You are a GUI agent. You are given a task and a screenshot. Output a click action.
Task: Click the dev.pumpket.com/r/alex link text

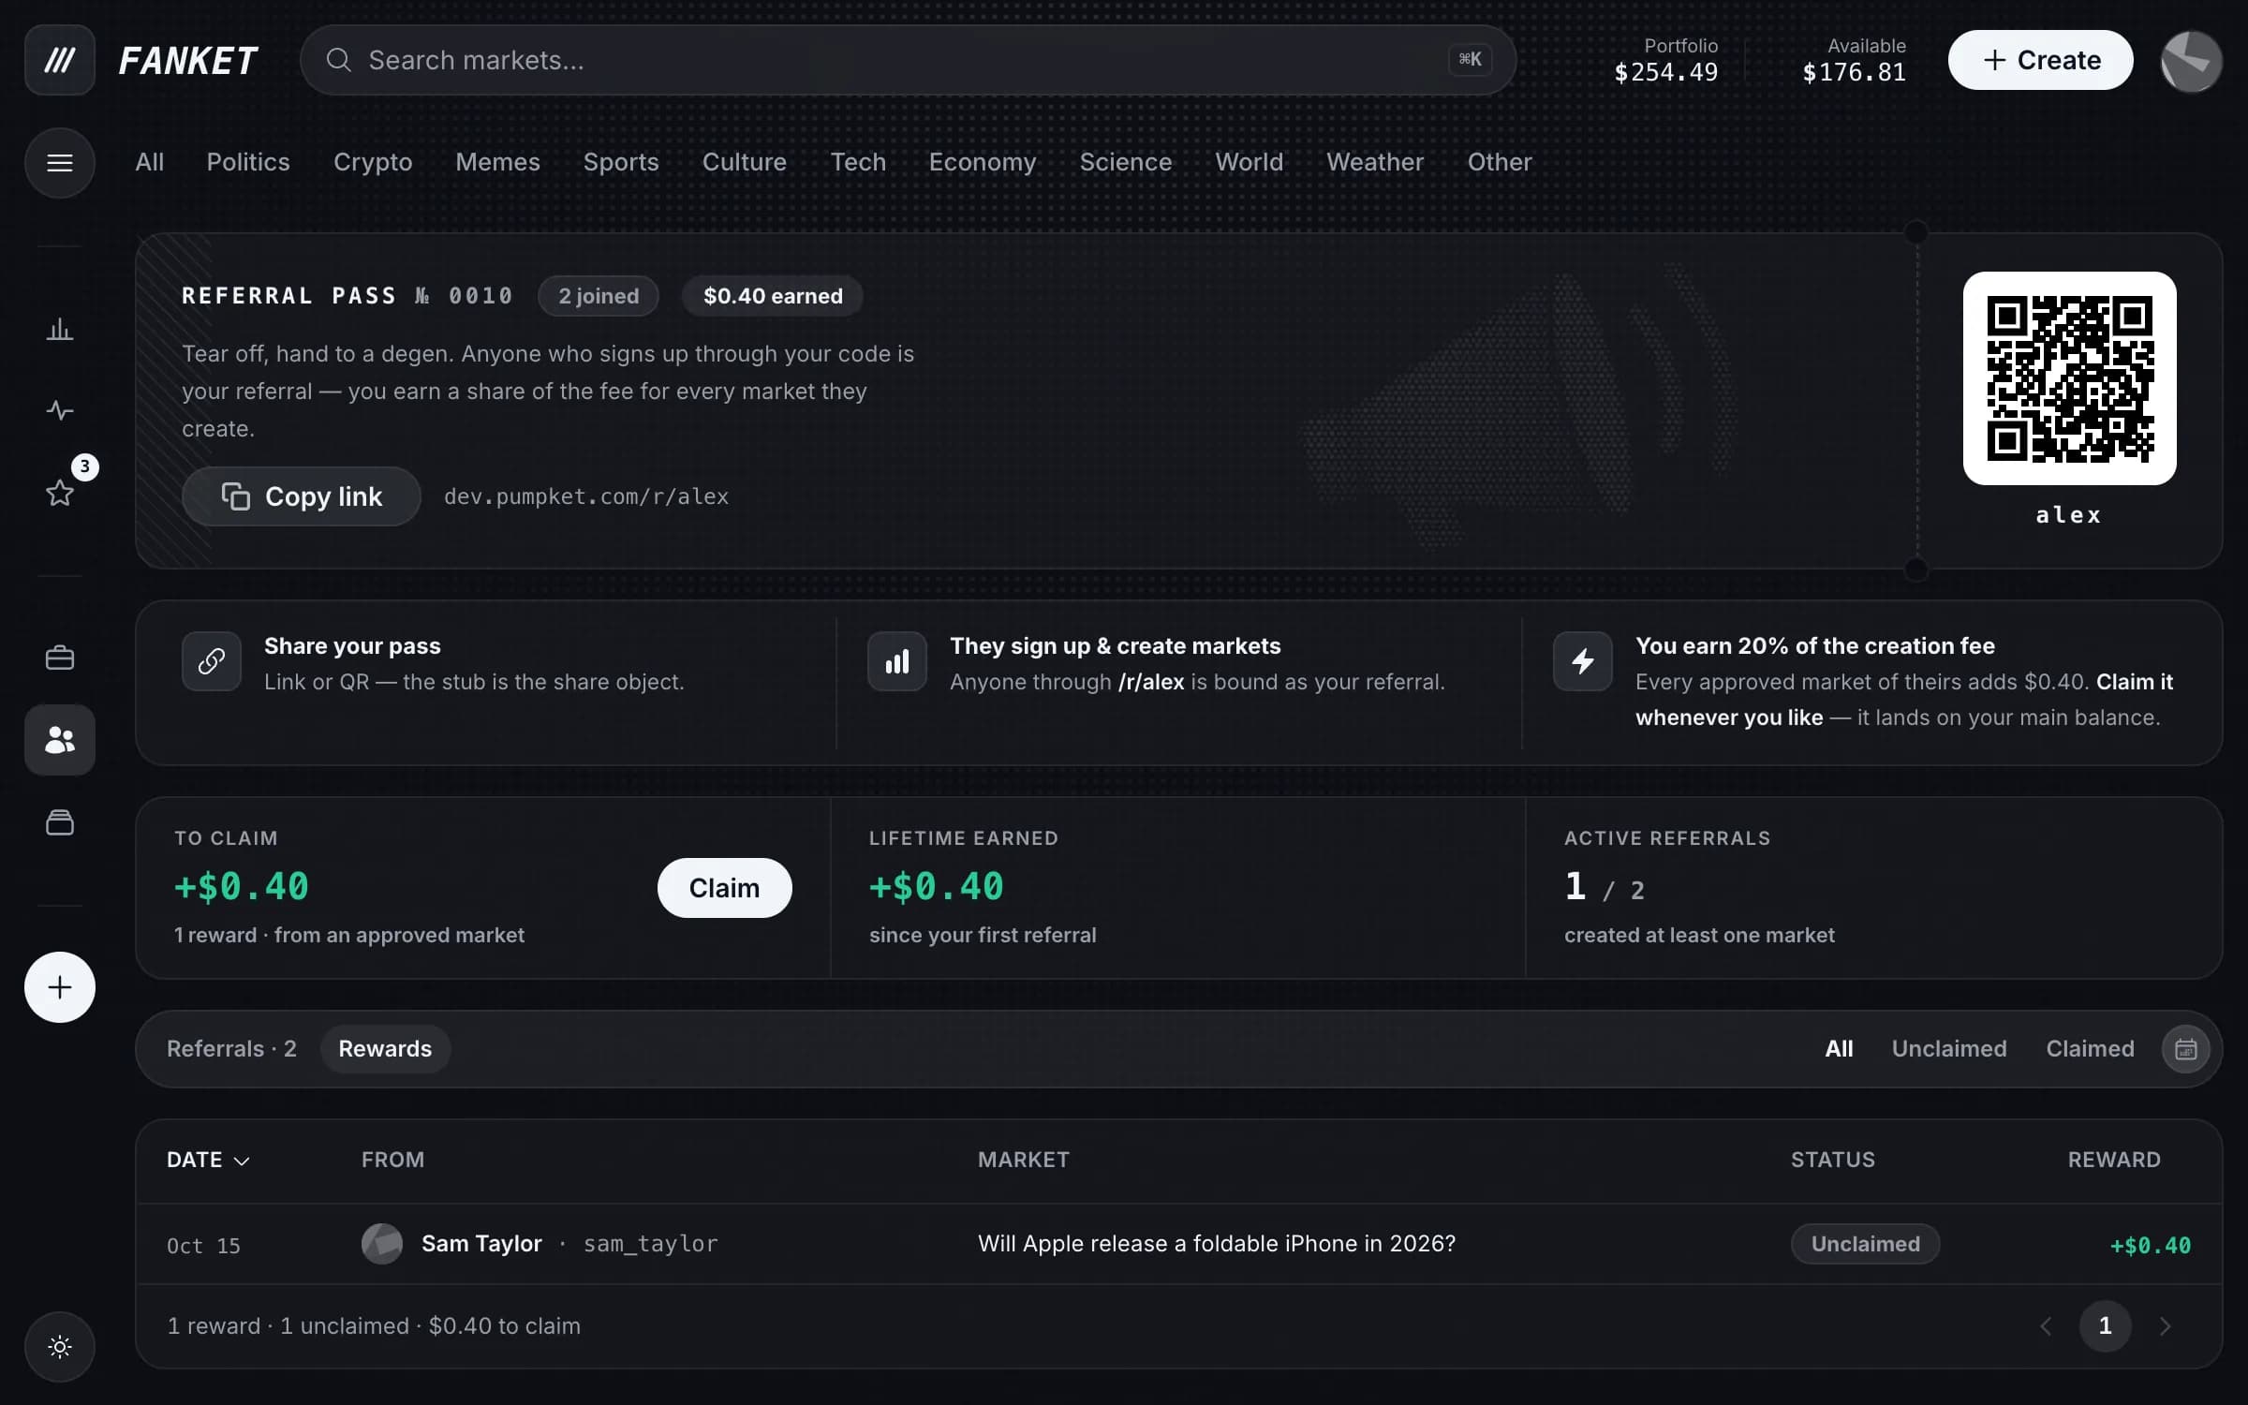coord(586,496)
